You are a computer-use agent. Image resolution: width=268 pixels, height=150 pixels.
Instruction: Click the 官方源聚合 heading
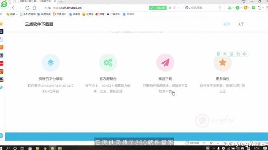[x=108, y=79]
